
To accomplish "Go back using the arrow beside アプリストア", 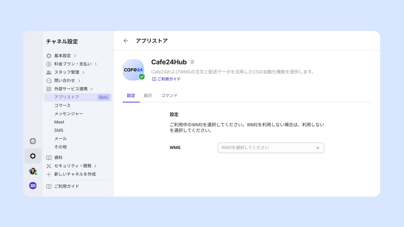I will (126, 41).
